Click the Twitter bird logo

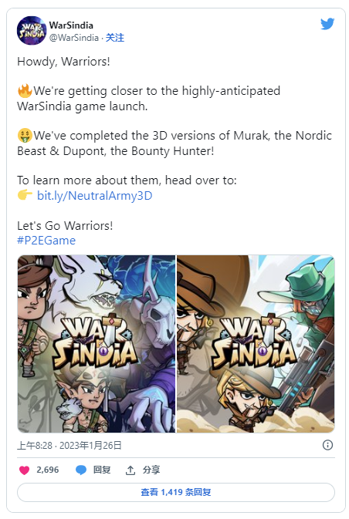coord(327,24)
